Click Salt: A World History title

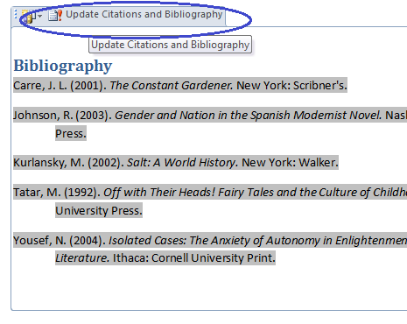pos(182,163)
